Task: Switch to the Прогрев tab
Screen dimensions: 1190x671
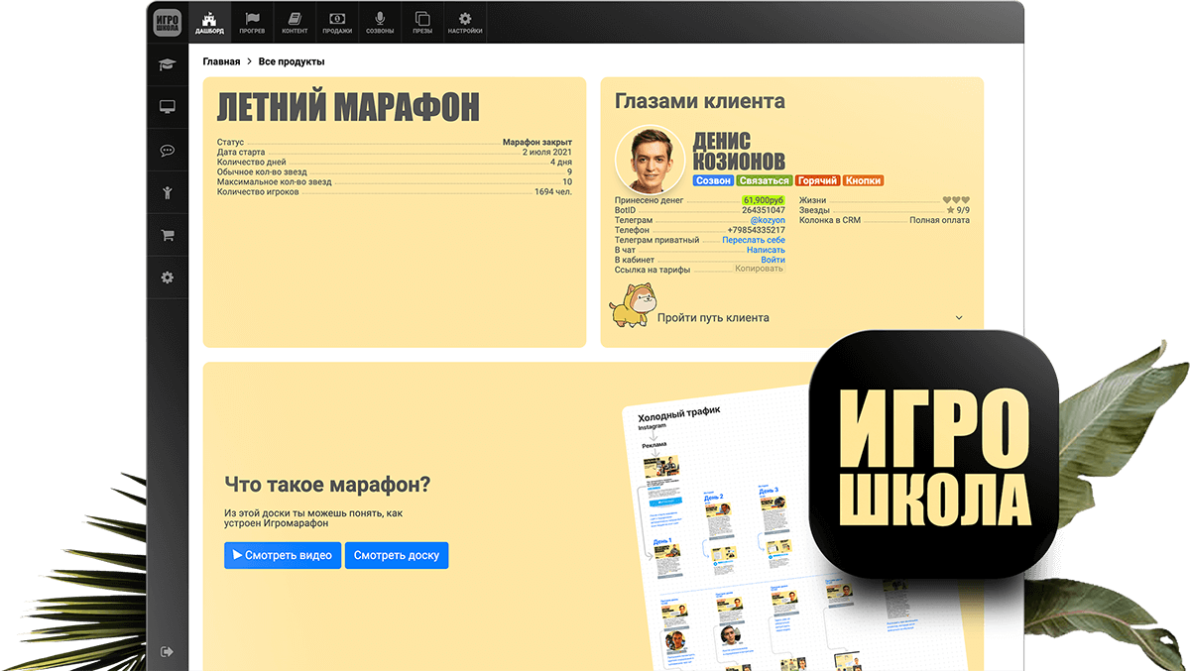Action: coord(252,23)
